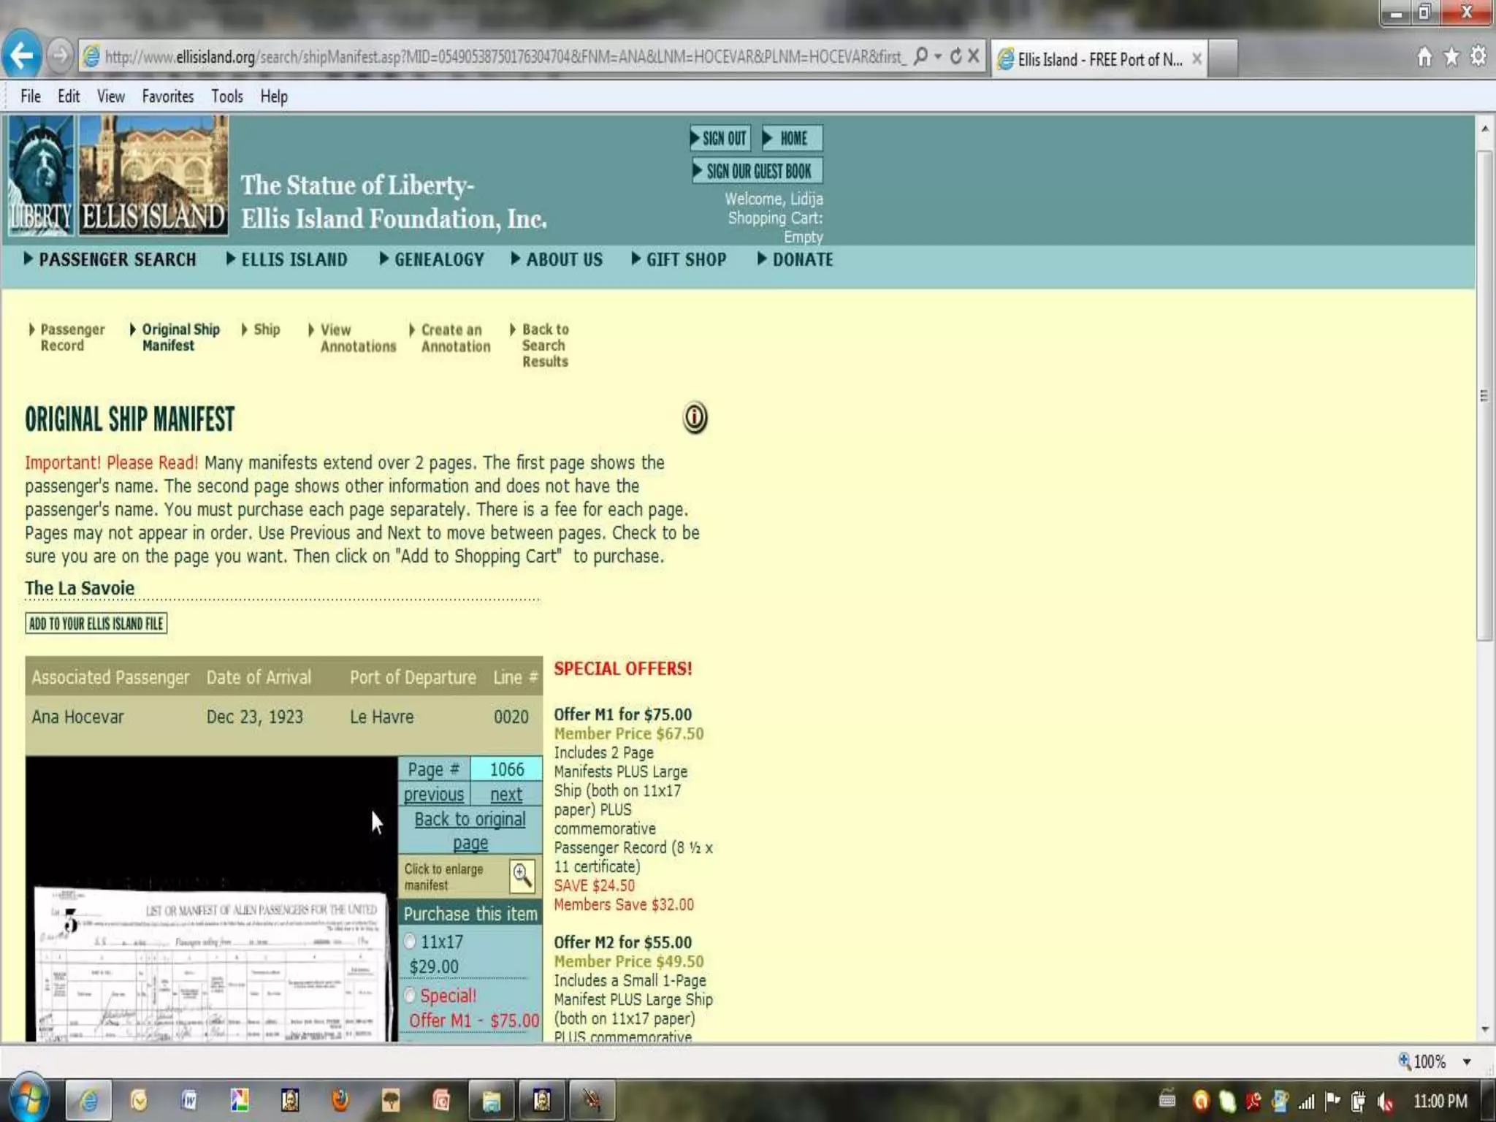Expand the address bar search dropdown arrow
Image resolution: width=1496 pixels, height=1122 pixels.
[x=938, y=56]
